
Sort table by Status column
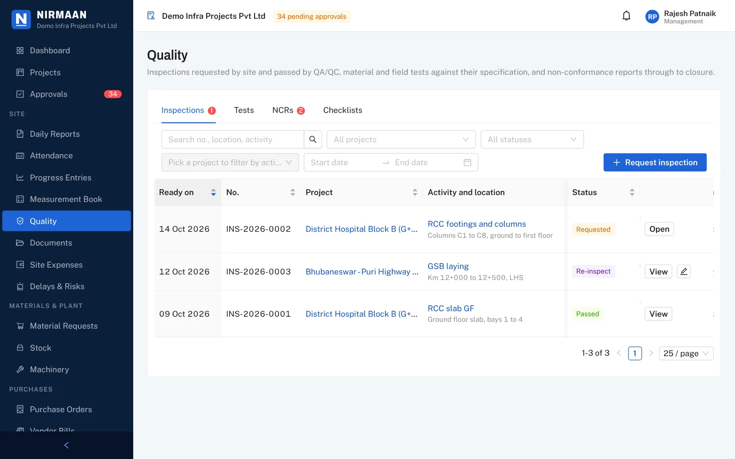point(603,192)
